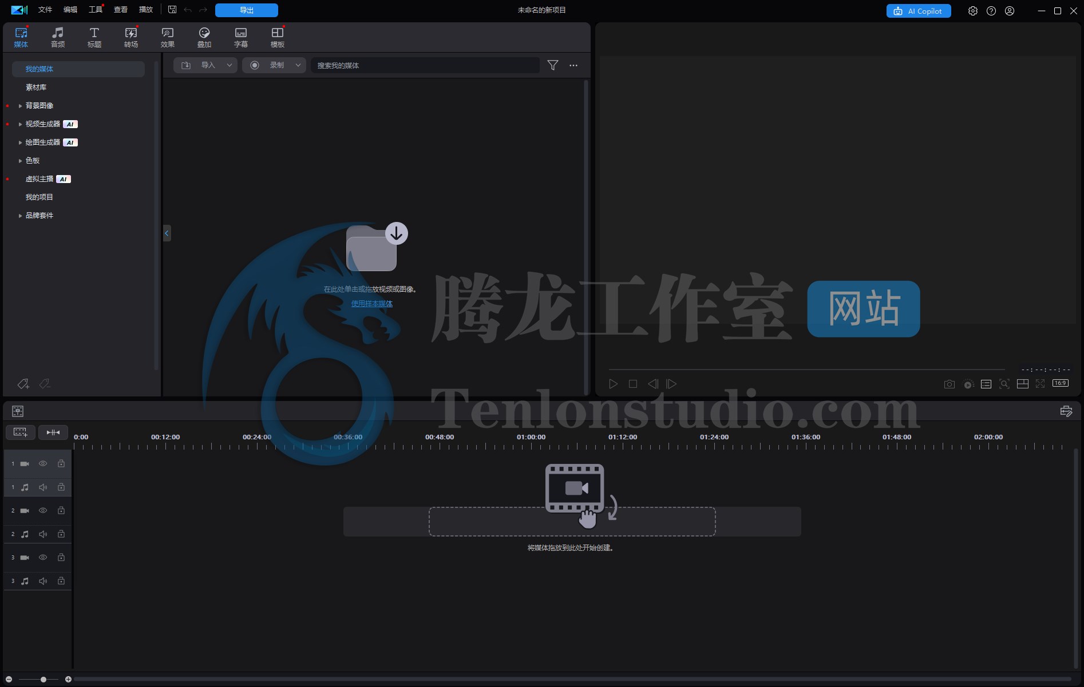Click the import folder icon in media area
This screenshot has height=687, width=1084.
(377, 247)
